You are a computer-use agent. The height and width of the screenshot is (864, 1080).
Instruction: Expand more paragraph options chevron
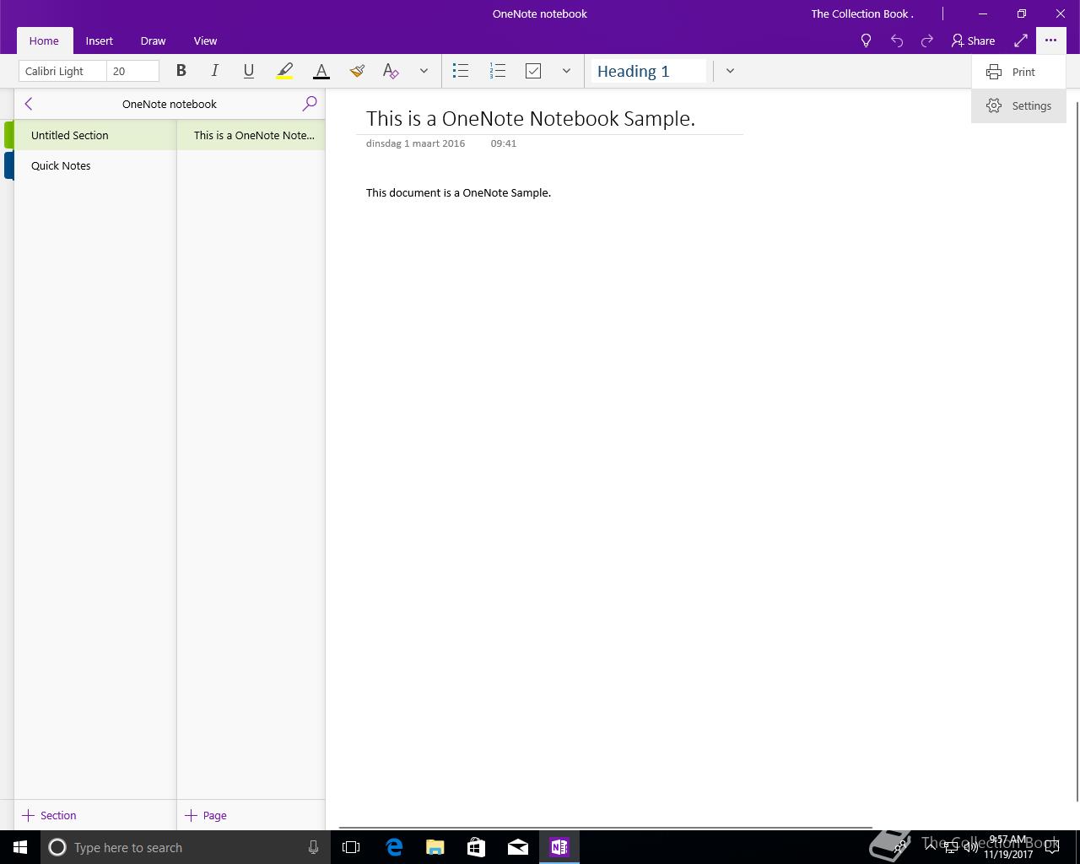(566, 71)
